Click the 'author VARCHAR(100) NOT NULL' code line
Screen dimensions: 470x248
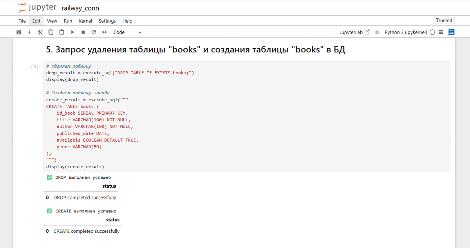[x=95, y=126]
